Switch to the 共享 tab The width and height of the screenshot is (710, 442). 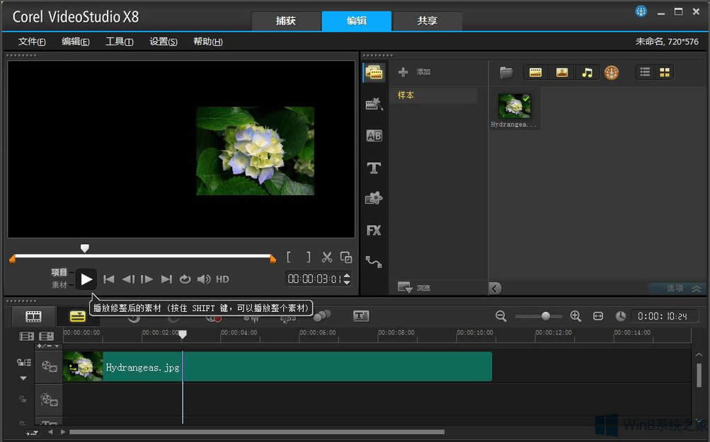(x=427, y=21)
